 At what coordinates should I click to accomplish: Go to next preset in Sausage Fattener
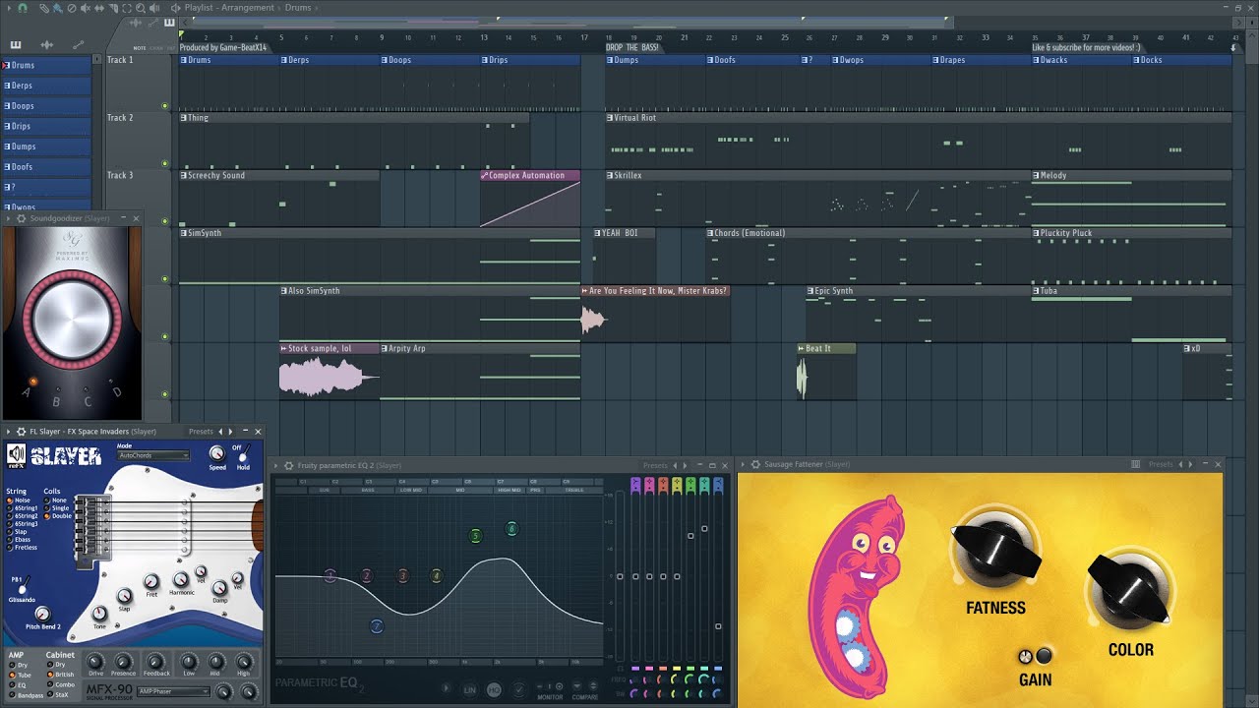pyautogui.click(x=1190, y=464)
